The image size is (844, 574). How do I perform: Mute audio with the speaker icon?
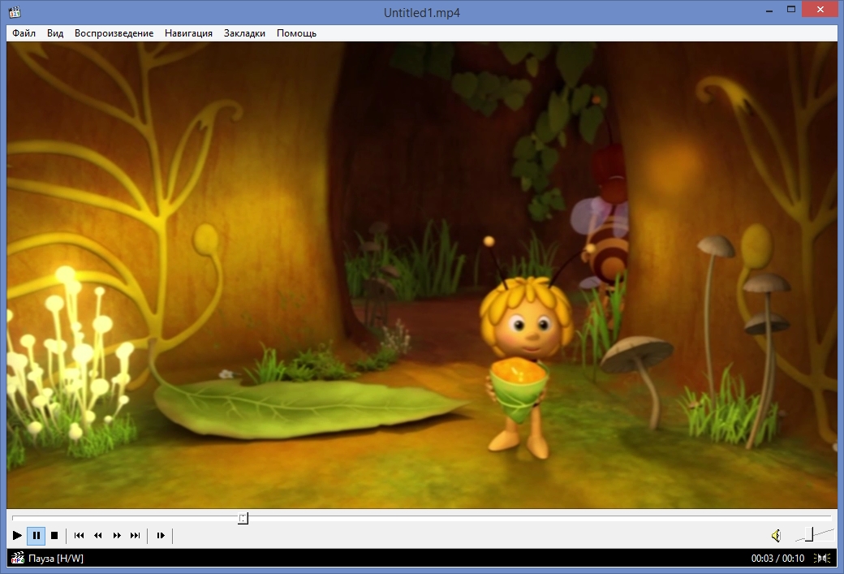[776, 536]
